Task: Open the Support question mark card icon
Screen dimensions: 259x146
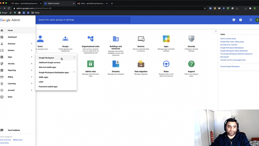Action: tap(191, 64)
